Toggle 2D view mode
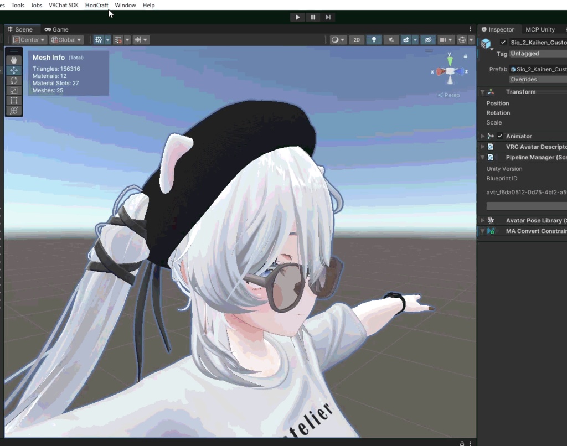Screen dimensions: 567x446 click(x=357, y=40)
